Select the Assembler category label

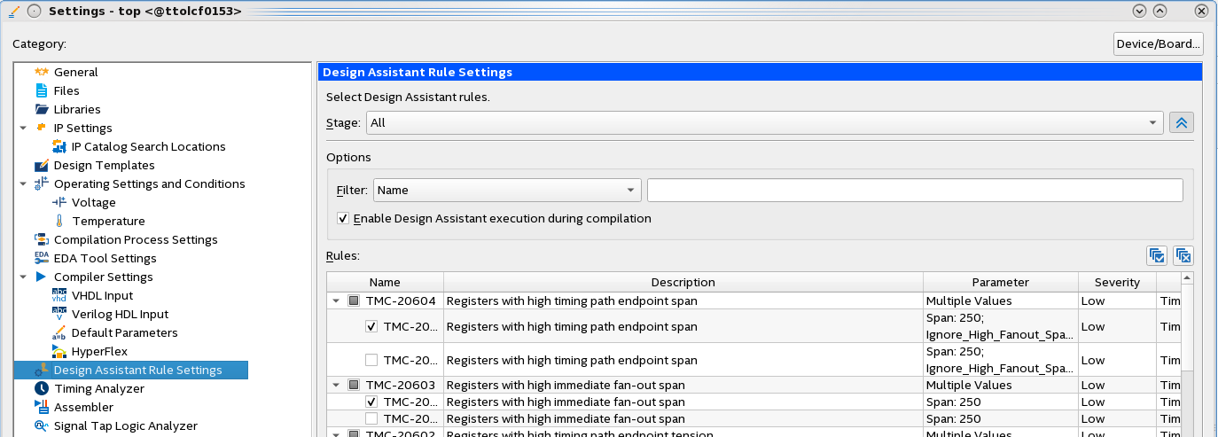(x=83, y=407)
